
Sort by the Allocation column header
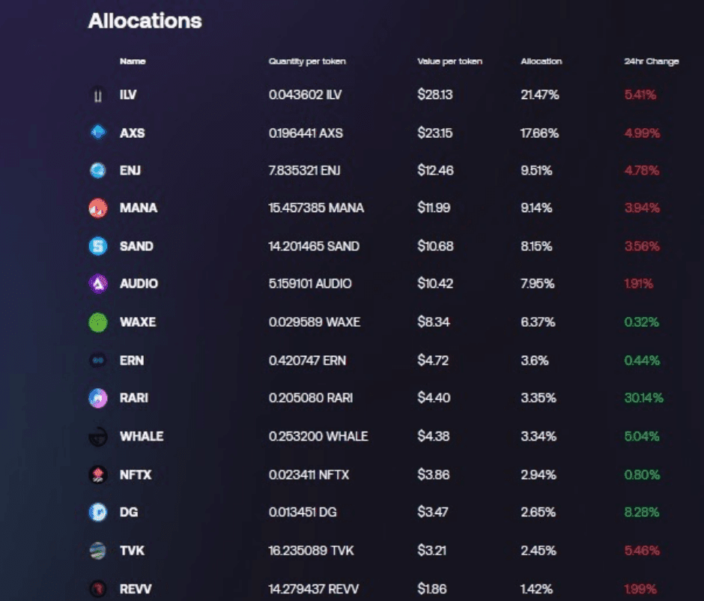click(x=541, y=61)
